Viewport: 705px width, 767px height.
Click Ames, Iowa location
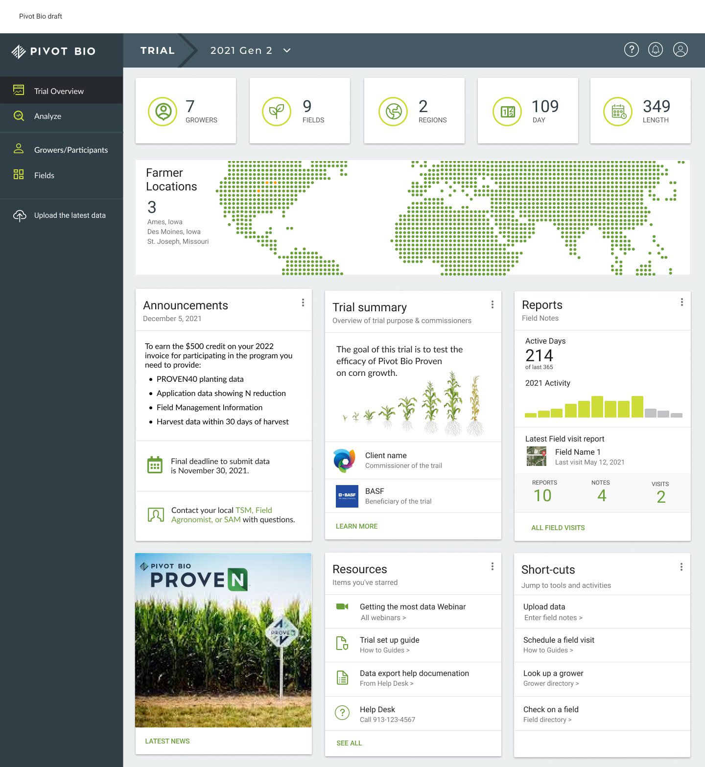point(164,222)
